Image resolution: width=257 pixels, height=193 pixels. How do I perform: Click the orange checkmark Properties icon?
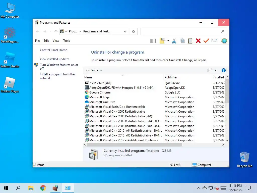pos(206,41)
